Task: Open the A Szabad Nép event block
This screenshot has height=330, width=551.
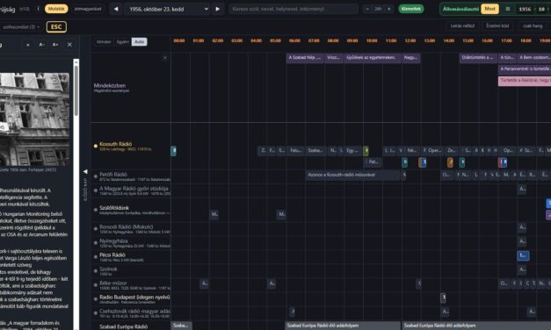Action: 305,58
